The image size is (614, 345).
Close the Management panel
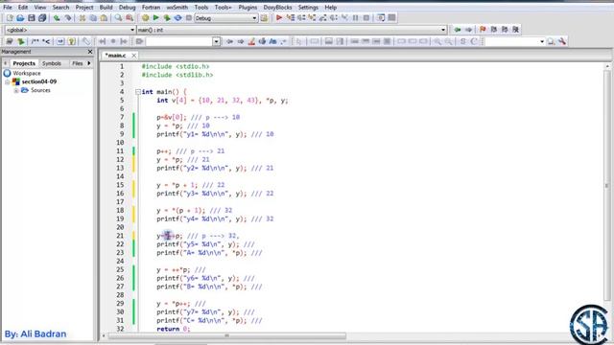[x=90, y=52]
